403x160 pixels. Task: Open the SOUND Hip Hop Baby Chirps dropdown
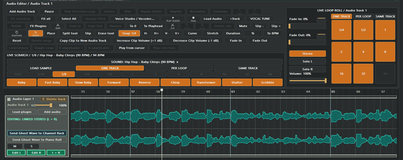point(145,62)
